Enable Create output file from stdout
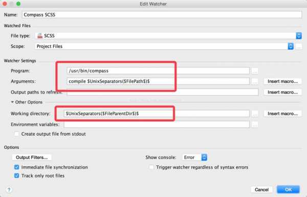Image resolution: width=307 pixels, height=197 pixels. [x=17, y=134]
